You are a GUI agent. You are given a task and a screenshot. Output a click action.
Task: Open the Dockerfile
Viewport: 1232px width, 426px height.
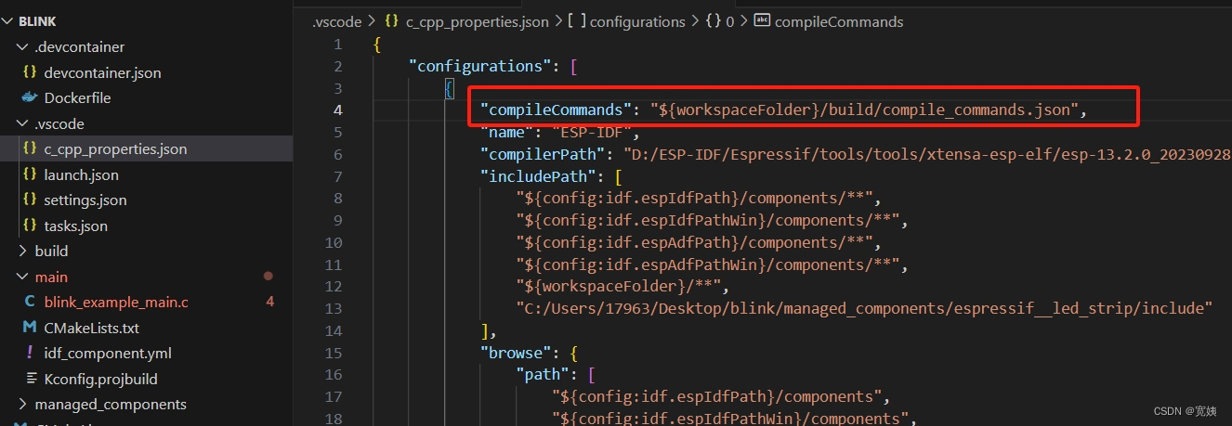click(77, 97)
